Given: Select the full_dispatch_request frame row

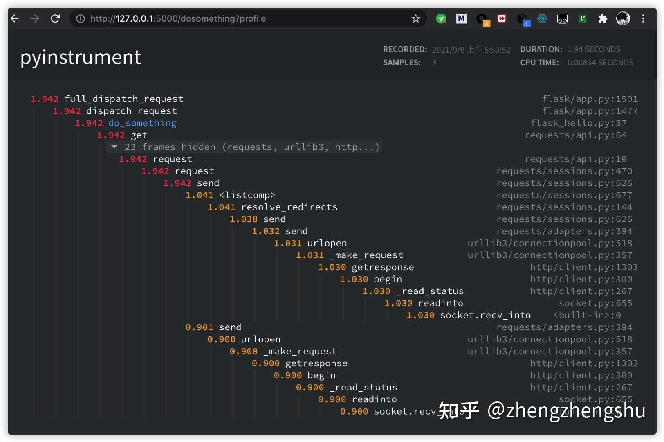Looking at the screenshot, I should pos(124,99).
